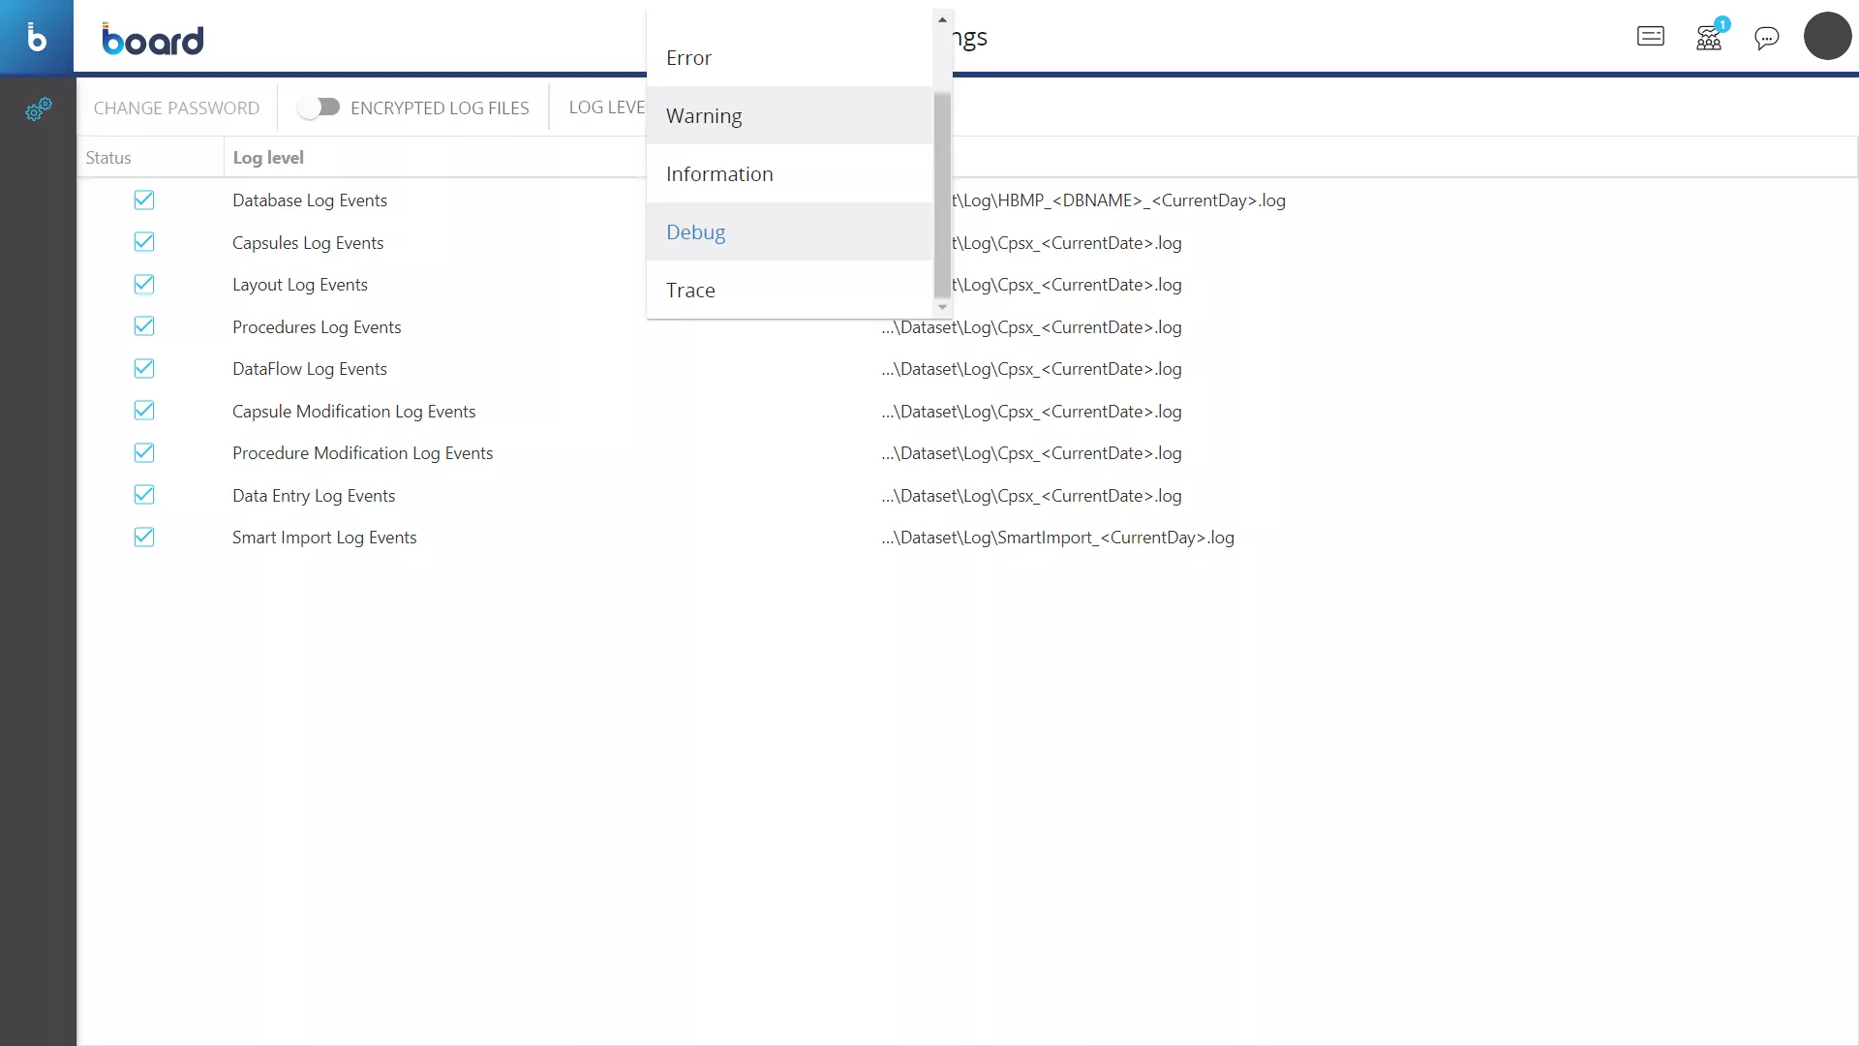Scroll down the log level dropdown list
The image size is (1859, 1046).
[x=942, y=306]
